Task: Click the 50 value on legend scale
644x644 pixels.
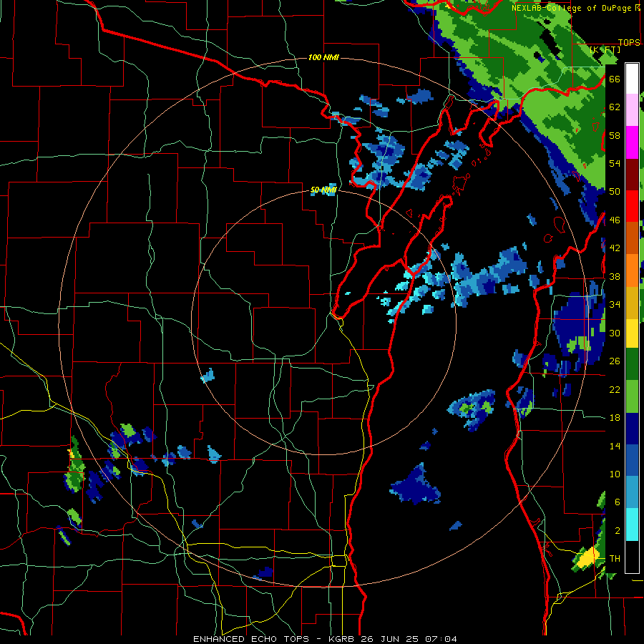Action: tap(615, 192)
